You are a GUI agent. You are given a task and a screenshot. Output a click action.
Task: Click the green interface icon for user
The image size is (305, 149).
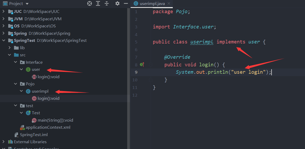(x=28, y=69)
